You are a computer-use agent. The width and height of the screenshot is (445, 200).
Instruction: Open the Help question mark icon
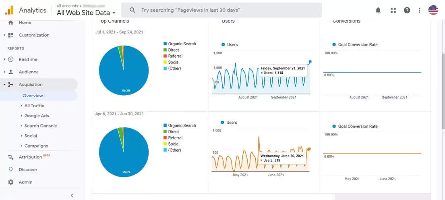(407, 10)
